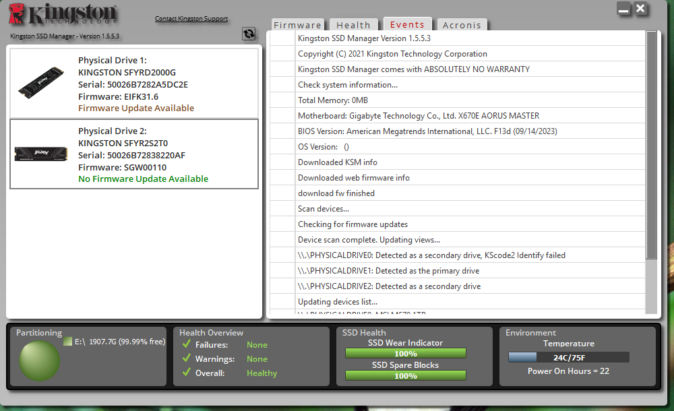Viewport: 674px width, 411px height.
Task: Click the Physical Drive 2 Fury SSD thumbnail
Action: tap(41, 154)
